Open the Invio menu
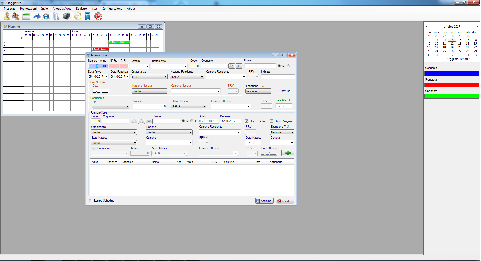The height and width of the screenshot is (261, 481). pyautogui.click(x=45, y=9)
